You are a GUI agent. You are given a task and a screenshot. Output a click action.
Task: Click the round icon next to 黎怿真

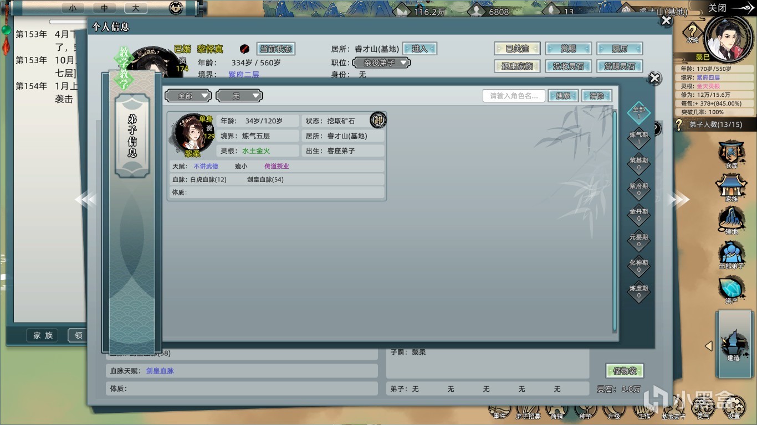click(x=244, y=49)
